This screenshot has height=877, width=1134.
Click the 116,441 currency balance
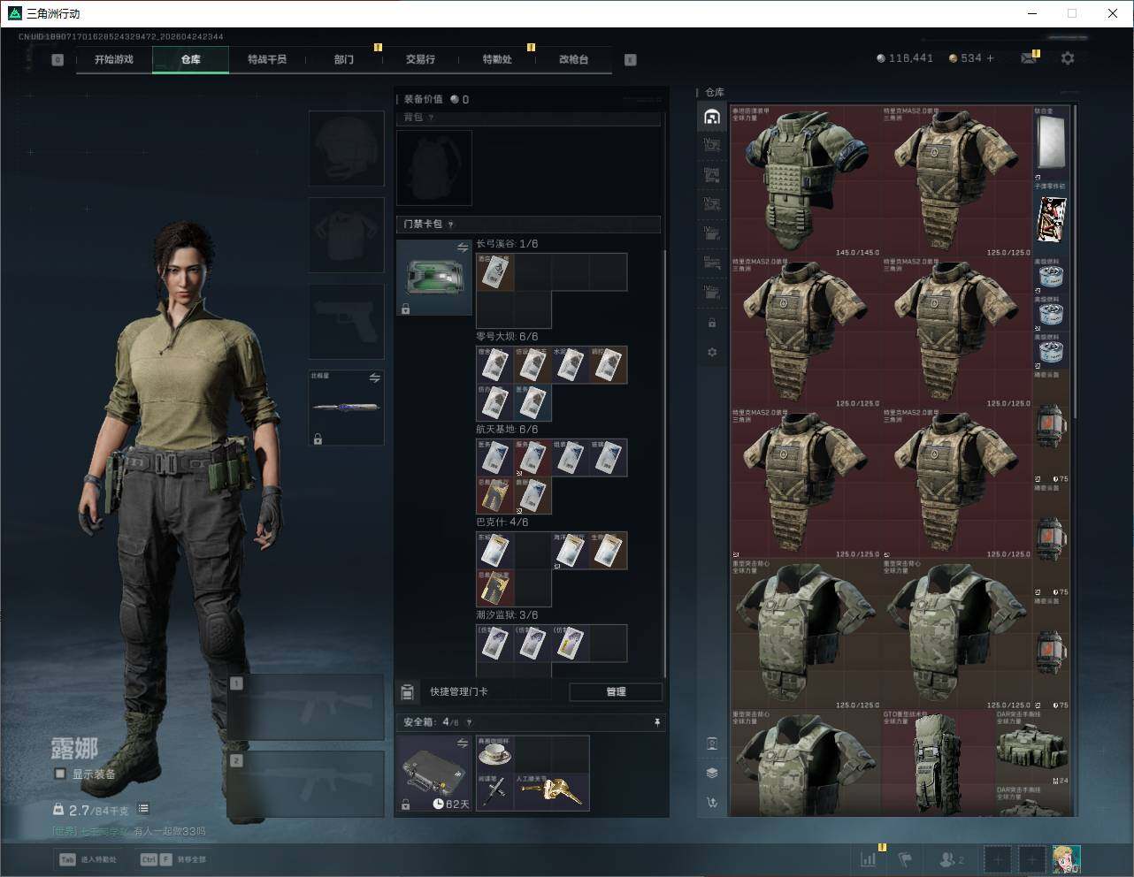pyautogui.click(x=905, y=58)
